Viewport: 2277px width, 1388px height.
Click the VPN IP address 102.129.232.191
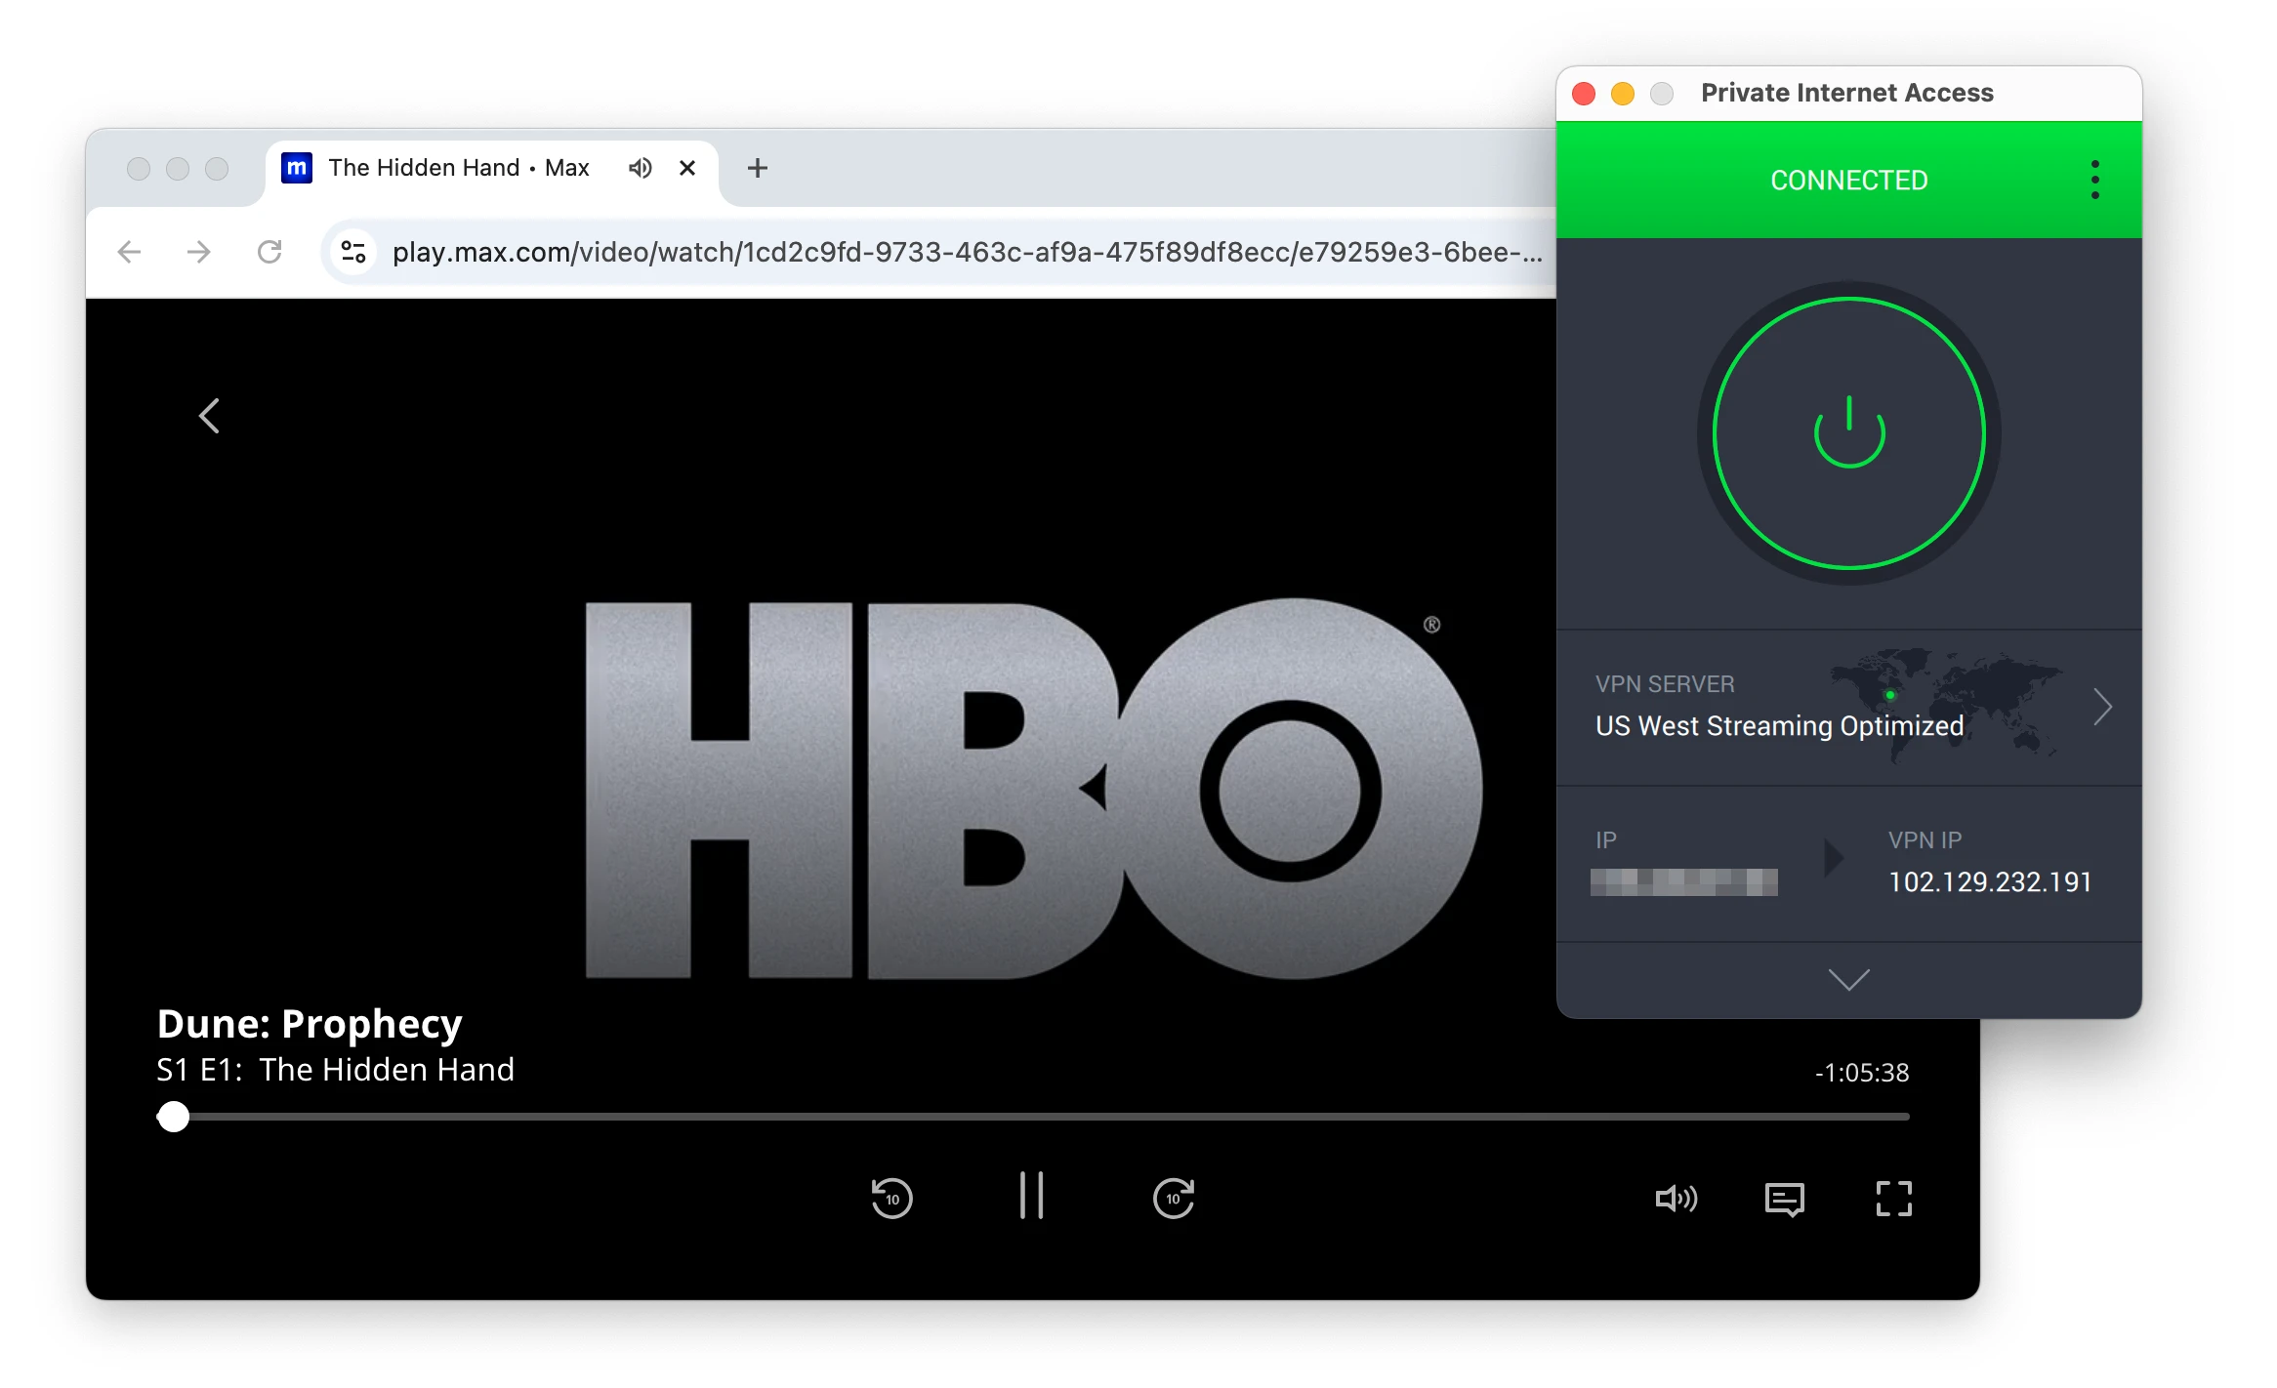pyautogui.click(x=1988, y=881)
